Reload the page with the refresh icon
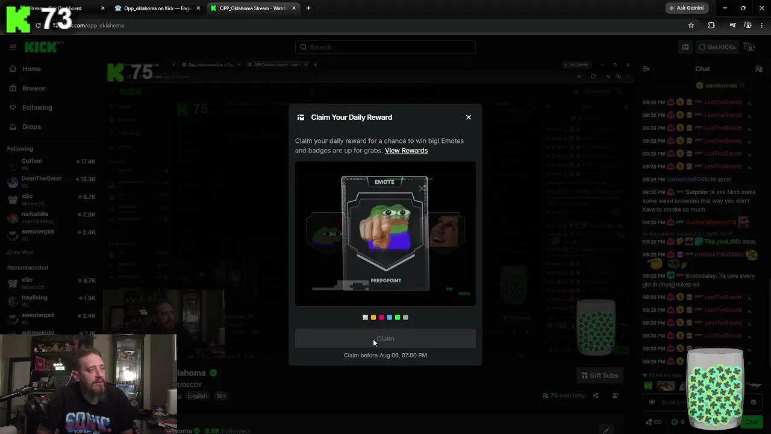This screenshot has width=771, height=434. pyautogui.click(x=38, y=25)
